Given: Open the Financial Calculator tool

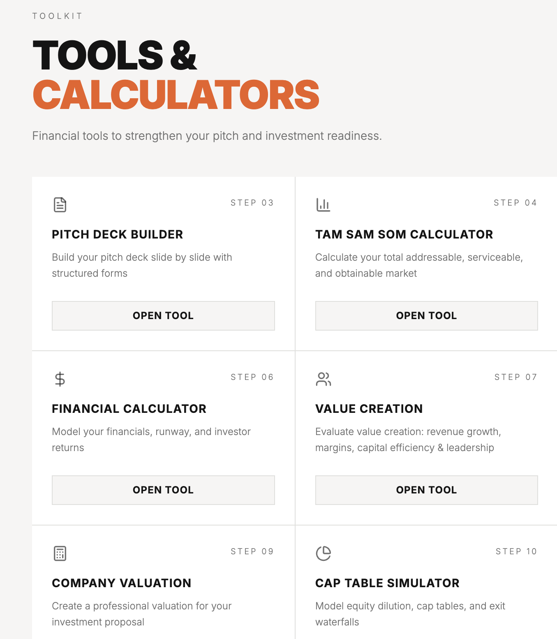Looking at the screenshot, I should (x=163, y=490).
